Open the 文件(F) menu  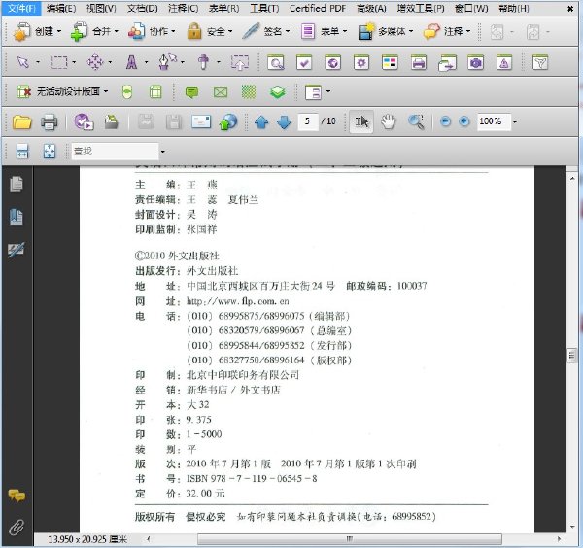[x=21, y=8]
